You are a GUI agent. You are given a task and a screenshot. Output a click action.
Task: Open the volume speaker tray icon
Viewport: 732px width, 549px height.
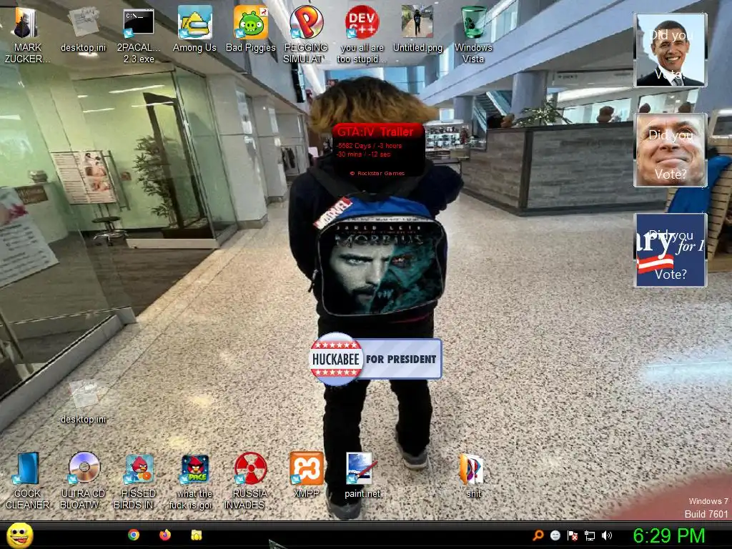click(606, 535)
